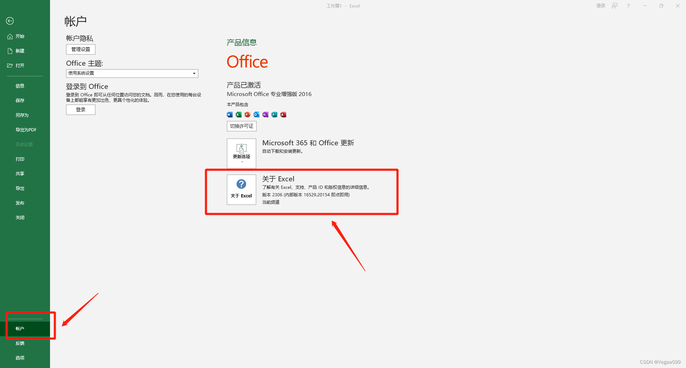The width and height of the screenshot is (686, 368).
Task: Click the 管理设置 button
Action: click(81, 49)
